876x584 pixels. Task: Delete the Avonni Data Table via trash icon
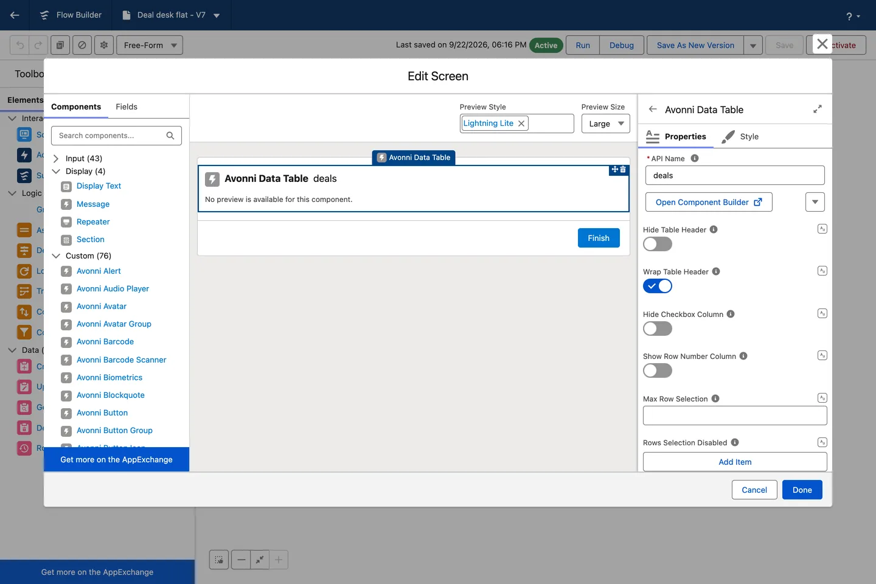tap(623, 170)
